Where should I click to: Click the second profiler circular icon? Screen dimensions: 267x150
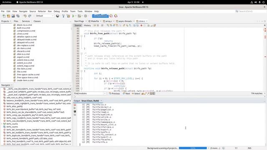coord(116,16)
